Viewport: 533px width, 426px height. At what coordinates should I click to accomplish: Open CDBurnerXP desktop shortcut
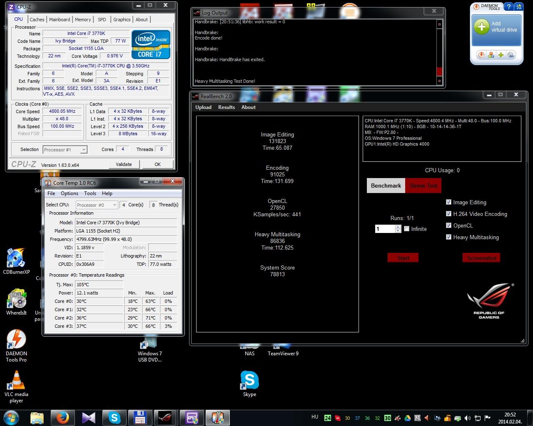point(16,262)
